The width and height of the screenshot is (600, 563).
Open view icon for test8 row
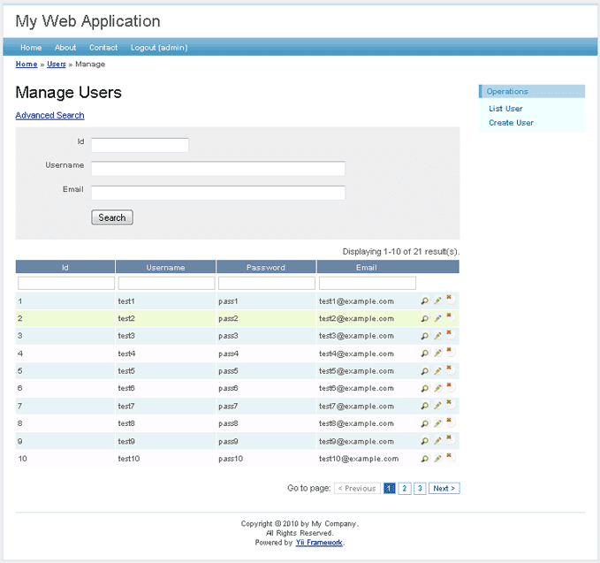pos(425,424)
